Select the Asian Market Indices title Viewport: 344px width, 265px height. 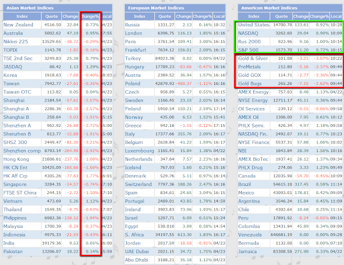click(30, 8)
